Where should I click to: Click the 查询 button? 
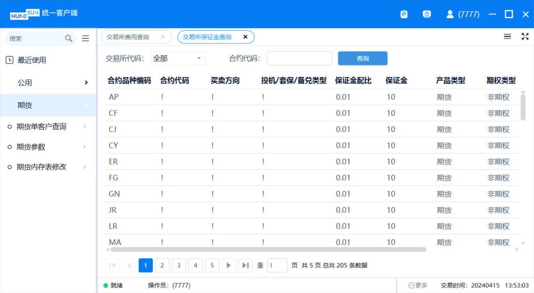click(x=362, y=58)
